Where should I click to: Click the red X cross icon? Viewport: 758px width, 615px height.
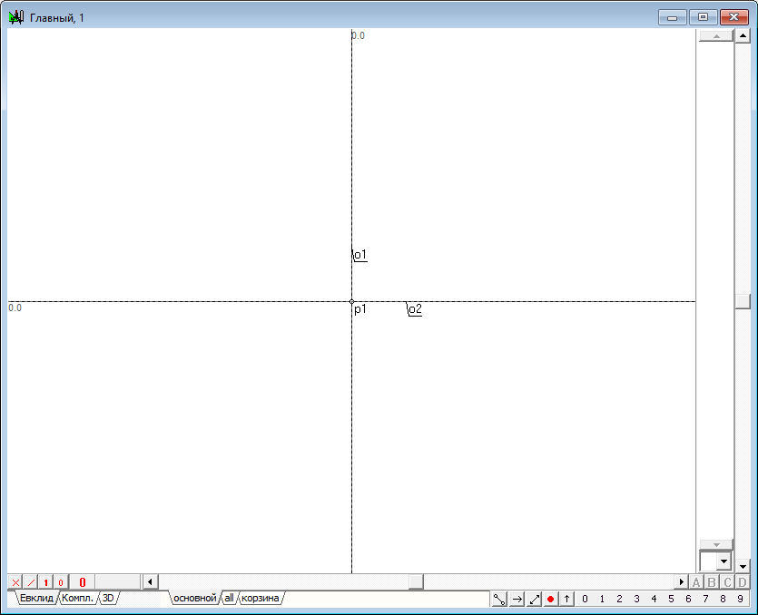click(15, 582)
